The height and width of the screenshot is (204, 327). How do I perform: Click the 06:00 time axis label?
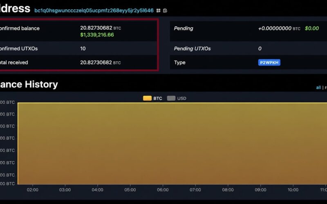163,190
